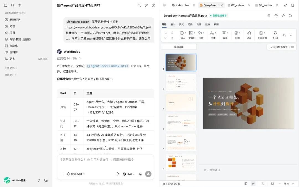Screen dimensions: 299x187
Task: Toggle the WorkBuddy sidebar panel icon
Action: coord(6,5)
